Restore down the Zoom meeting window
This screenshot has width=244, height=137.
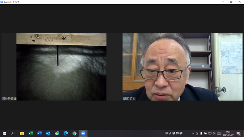[231, 2]
